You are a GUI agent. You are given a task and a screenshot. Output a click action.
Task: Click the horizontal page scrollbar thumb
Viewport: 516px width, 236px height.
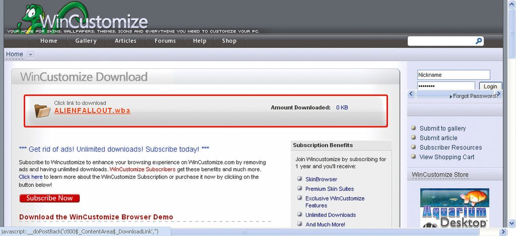tap(244, 232)
